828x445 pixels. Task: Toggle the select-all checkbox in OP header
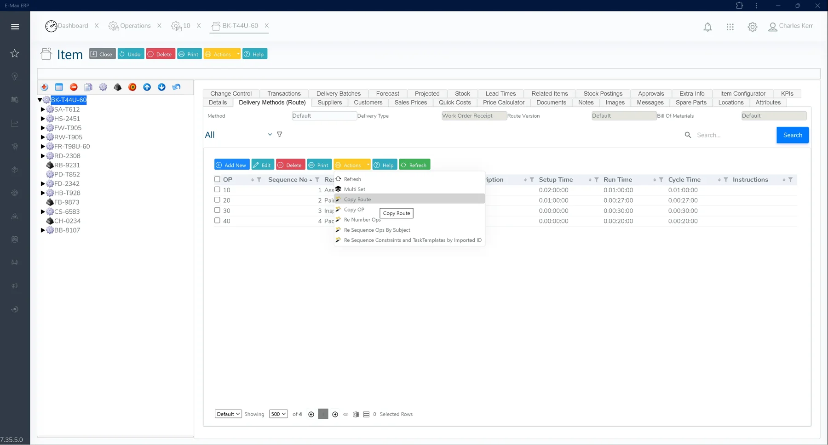(217, 179)
